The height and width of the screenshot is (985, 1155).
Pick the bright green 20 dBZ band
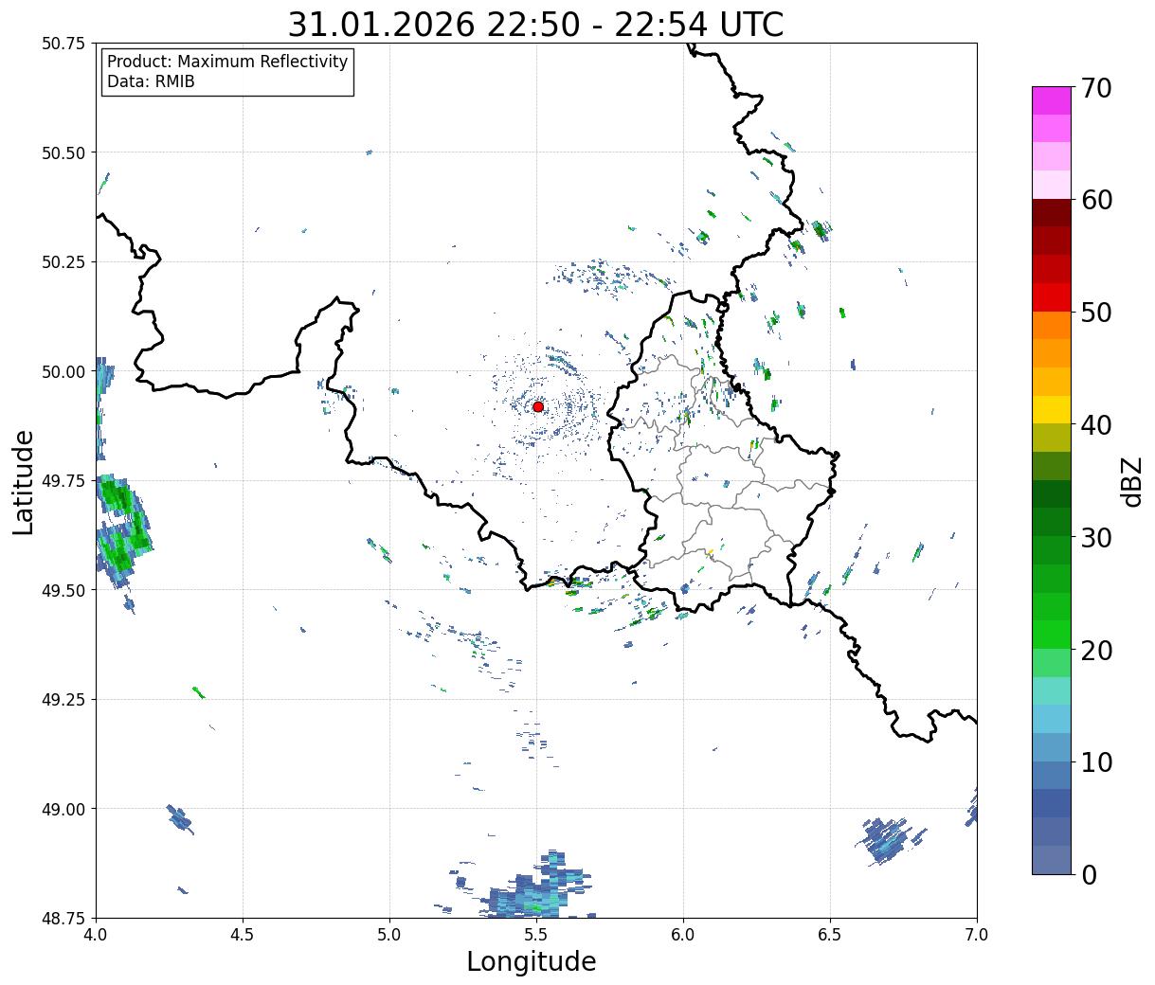pyautogui.click(x=1052, y=635)
